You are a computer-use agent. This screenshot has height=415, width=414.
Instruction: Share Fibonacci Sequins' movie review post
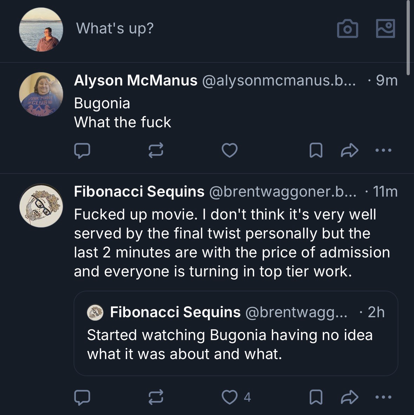click(349, 397)
